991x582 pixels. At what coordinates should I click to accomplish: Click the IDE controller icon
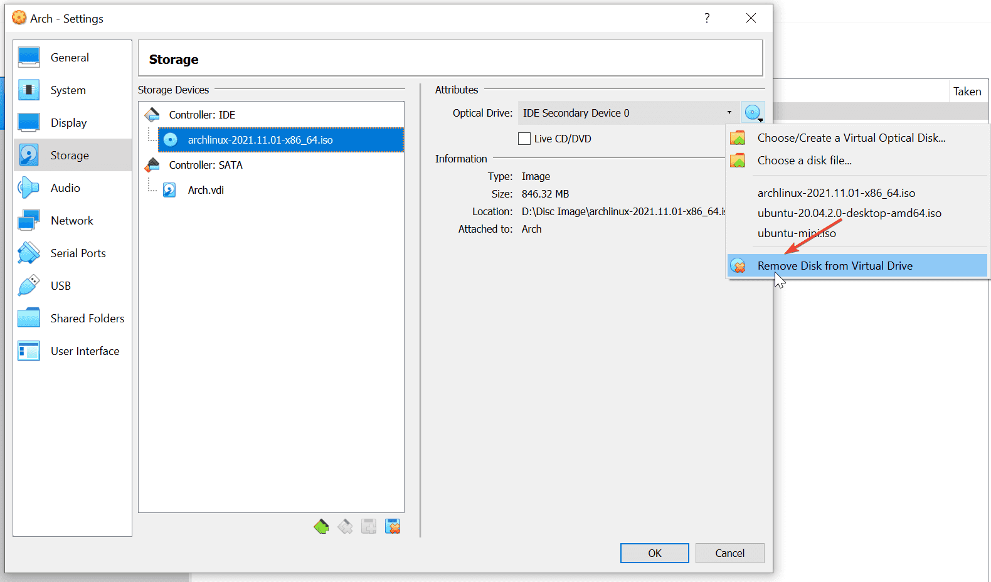coord(152,115)
